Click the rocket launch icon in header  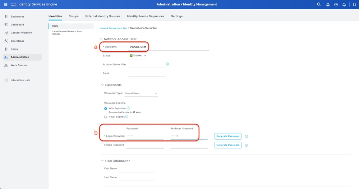coord(328,5)
